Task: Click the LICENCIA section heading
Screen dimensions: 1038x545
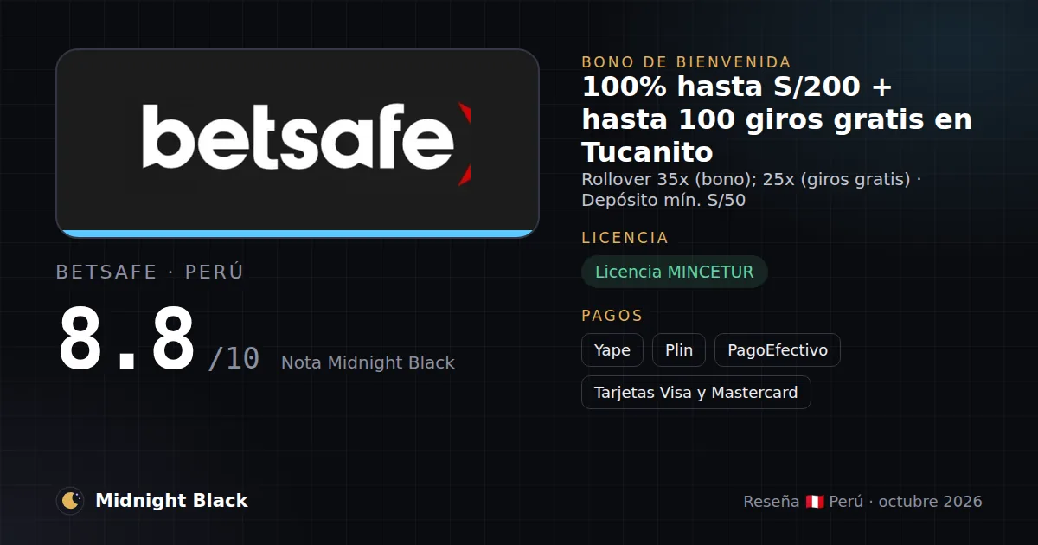Action: tap(625, 238)
